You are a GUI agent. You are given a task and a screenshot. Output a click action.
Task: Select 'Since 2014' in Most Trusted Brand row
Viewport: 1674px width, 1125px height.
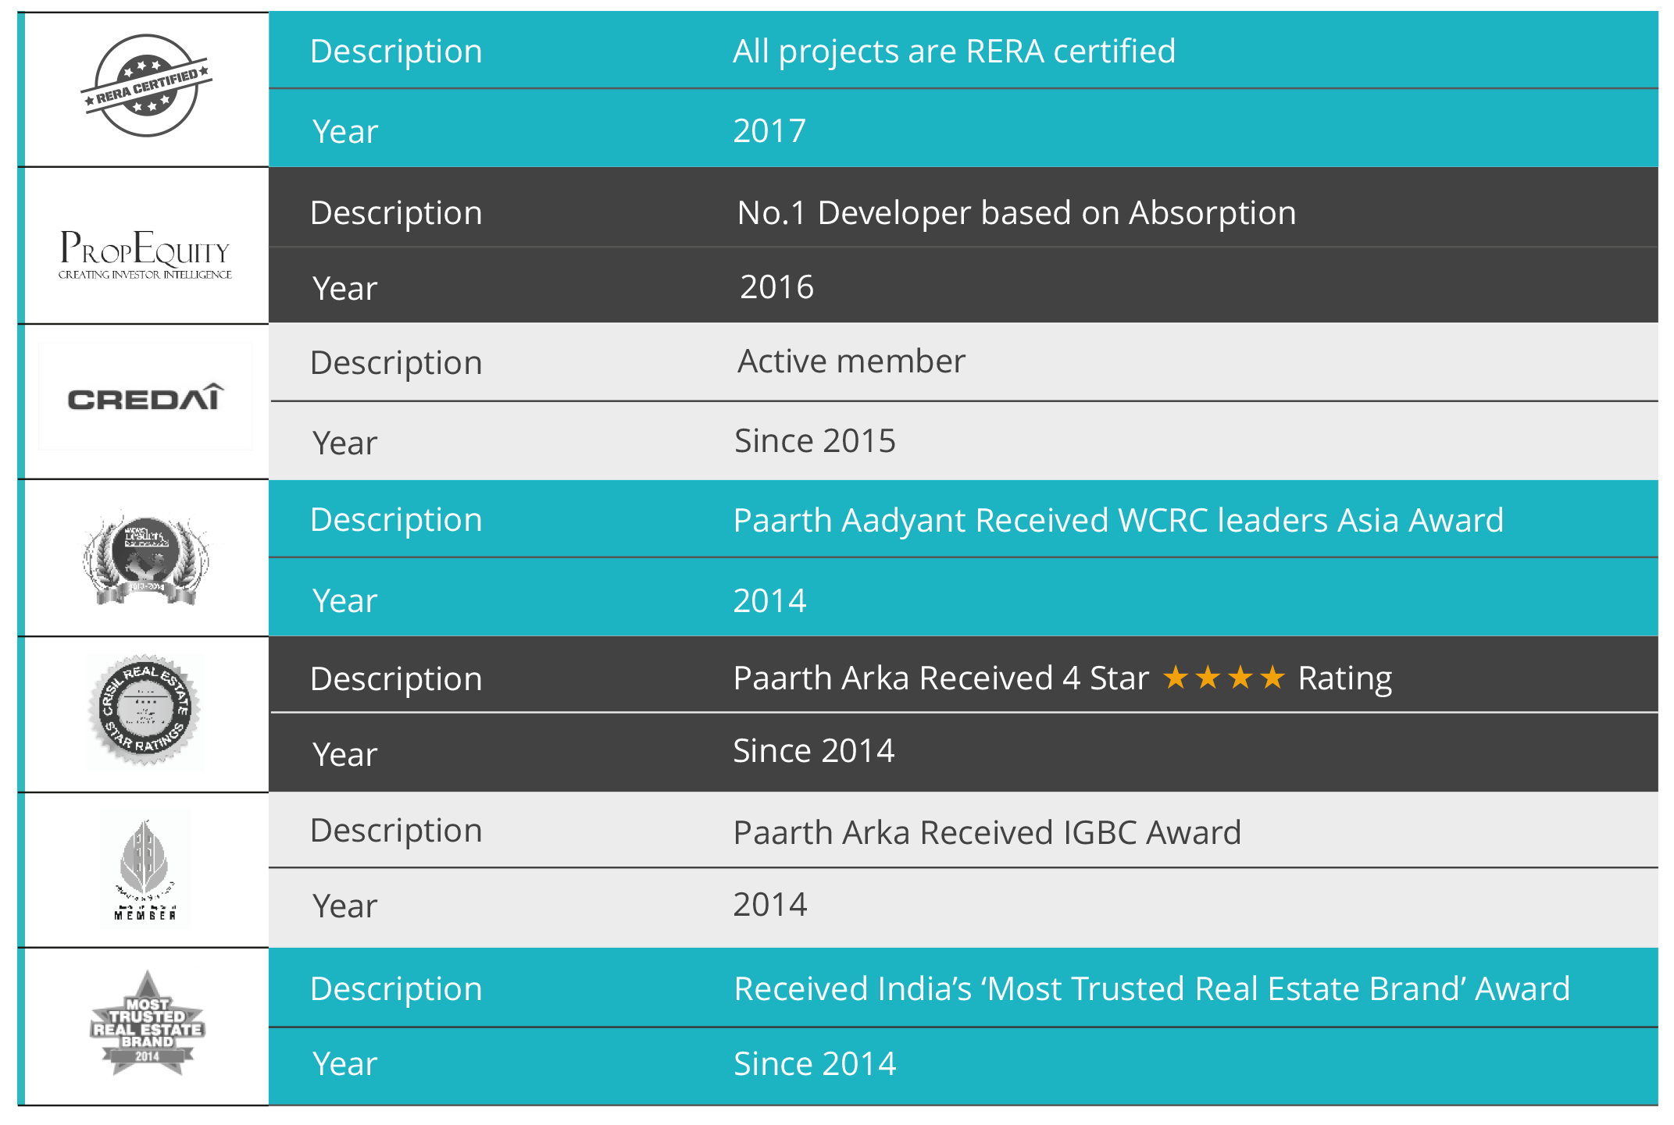point(815,1064)
